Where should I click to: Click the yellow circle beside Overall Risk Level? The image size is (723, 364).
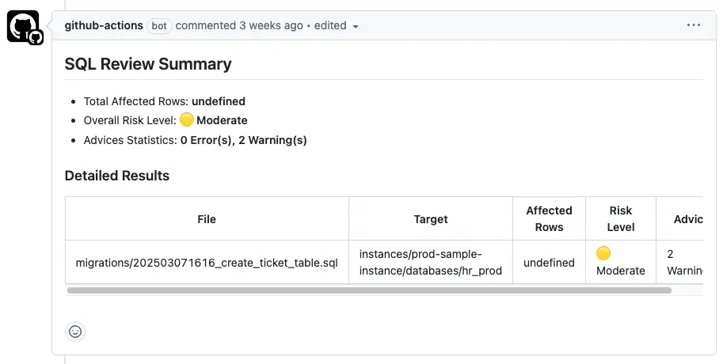[187, 119]
